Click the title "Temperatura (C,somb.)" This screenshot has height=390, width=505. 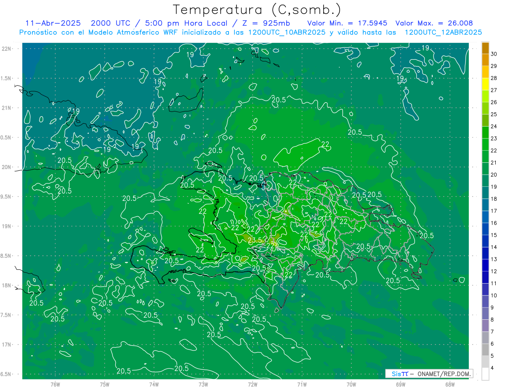pos(257,10)
